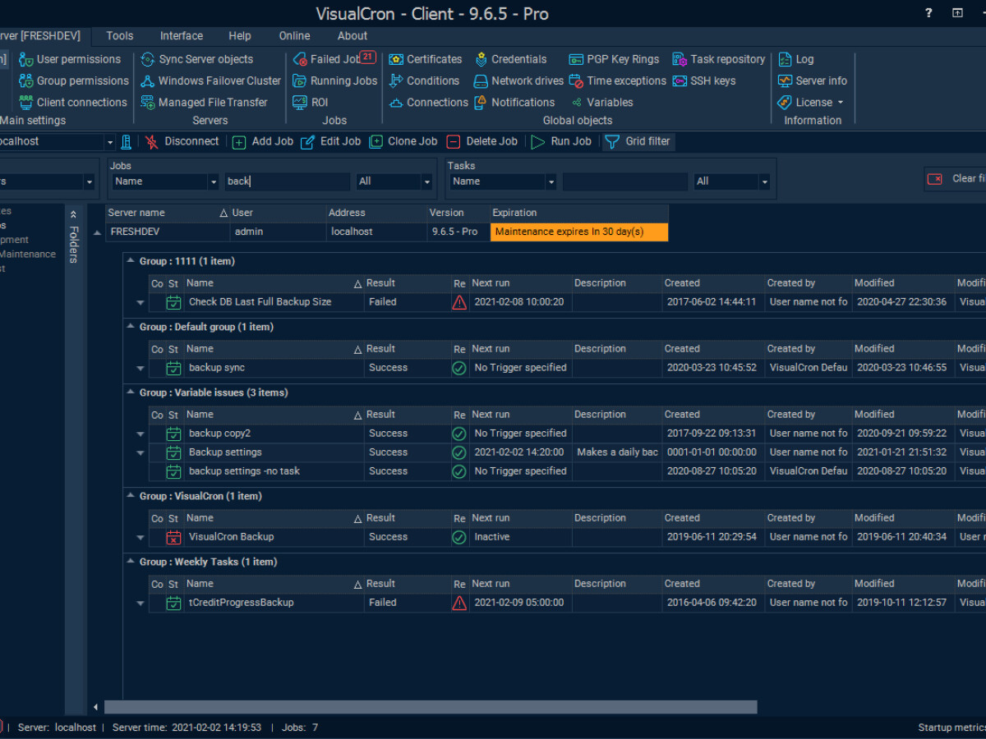This screenshot has height=739, width=986.
Task: Click the Jobs name filter input containing 'back'
Action: click(x=287, y=181)
